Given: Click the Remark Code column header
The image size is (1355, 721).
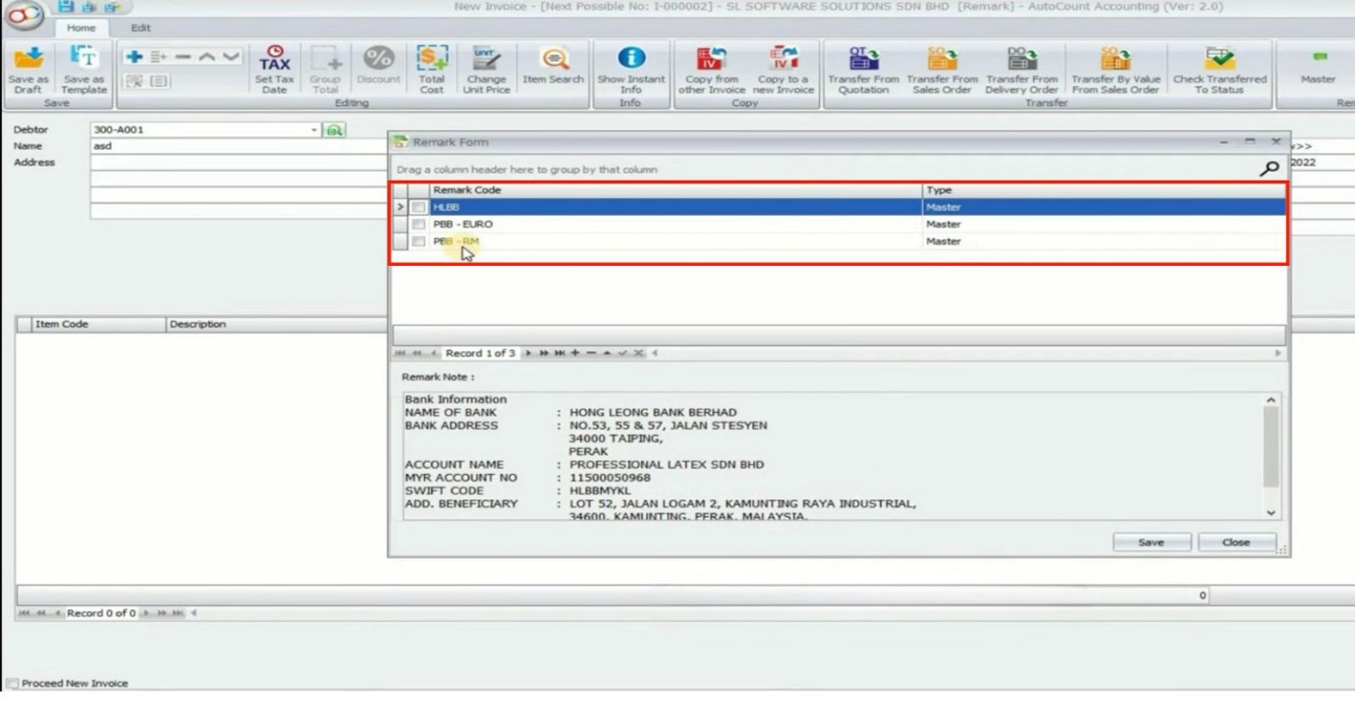Looking at the screenshot, I should [676, 190].
